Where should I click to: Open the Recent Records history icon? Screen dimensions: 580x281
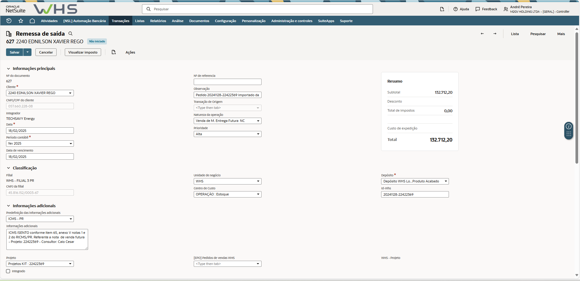click(9, 21)
